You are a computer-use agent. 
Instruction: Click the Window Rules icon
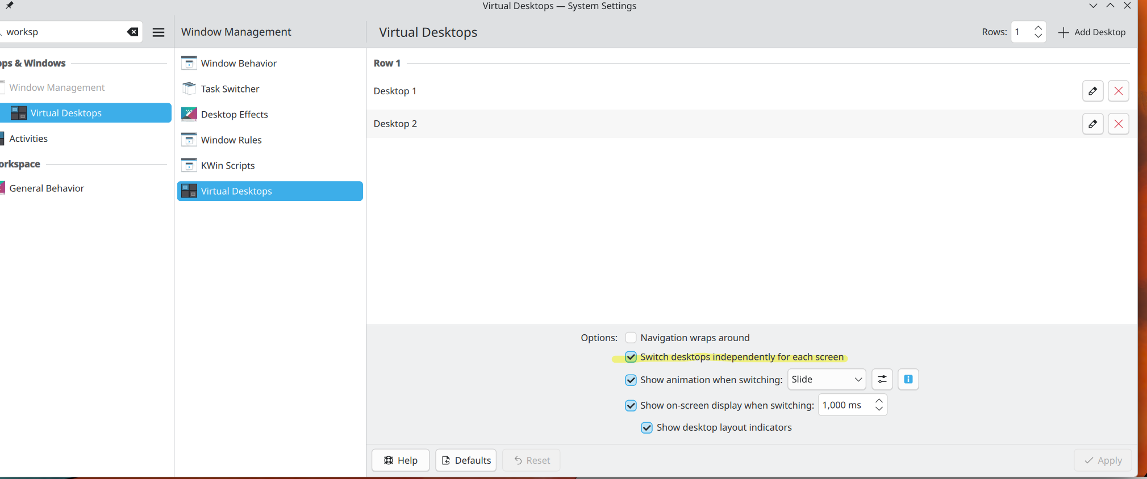pos(189,140)
